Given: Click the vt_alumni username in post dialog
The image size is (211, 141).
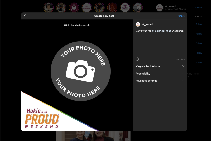Looking at the screenshot, I should 147,25.
